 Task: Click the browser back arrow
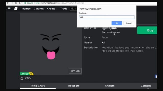point(8,3)
